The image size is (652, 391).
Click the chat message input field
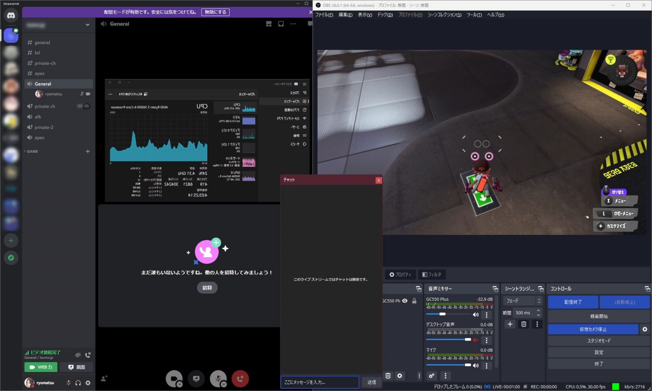[x=320, y=382]
